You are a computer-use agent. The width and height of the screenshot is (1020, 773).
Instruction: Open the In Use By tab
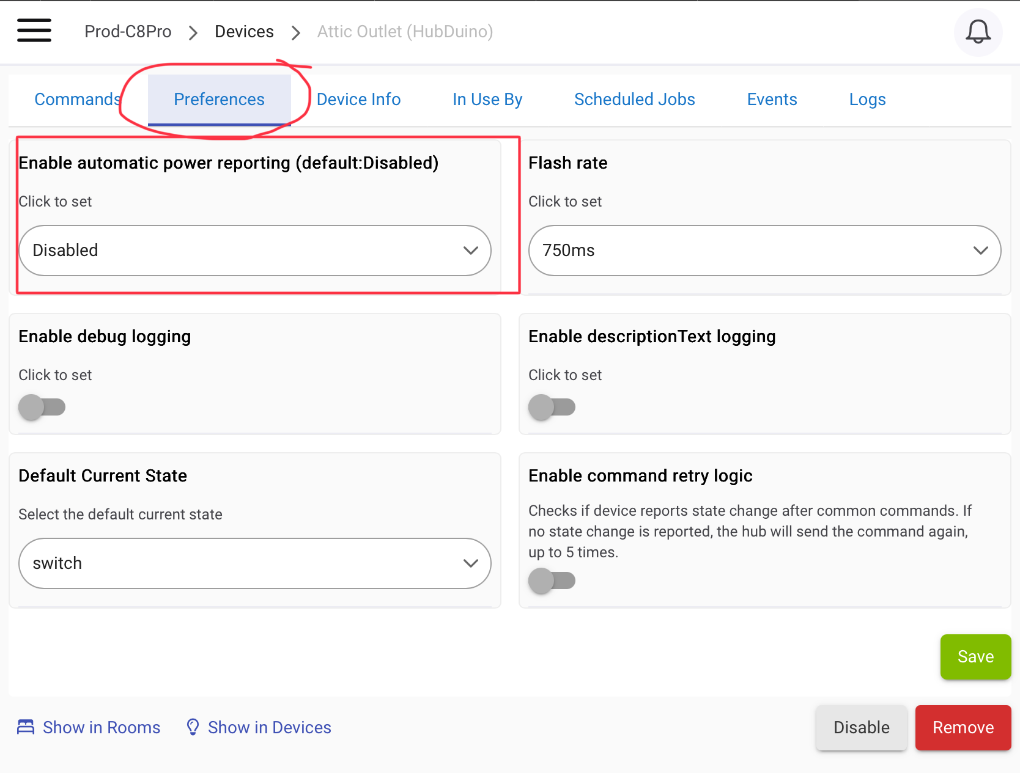487,100
